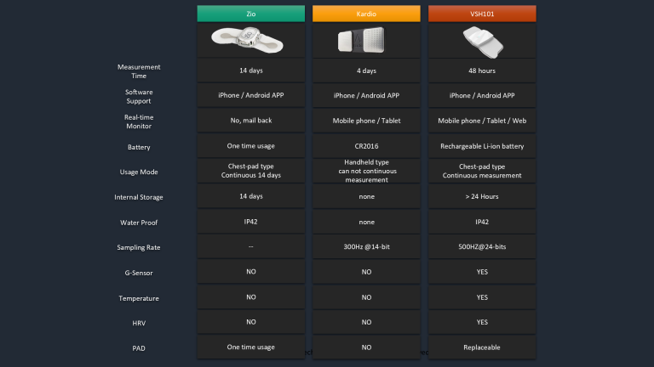Click the "500HZ@24-bits" sampling cell
The image size is (654, 367).
click(481, 247)
